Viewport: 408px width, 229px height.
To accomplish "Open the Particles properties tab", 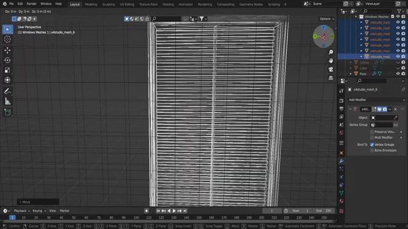I will (x=342, y=169).
